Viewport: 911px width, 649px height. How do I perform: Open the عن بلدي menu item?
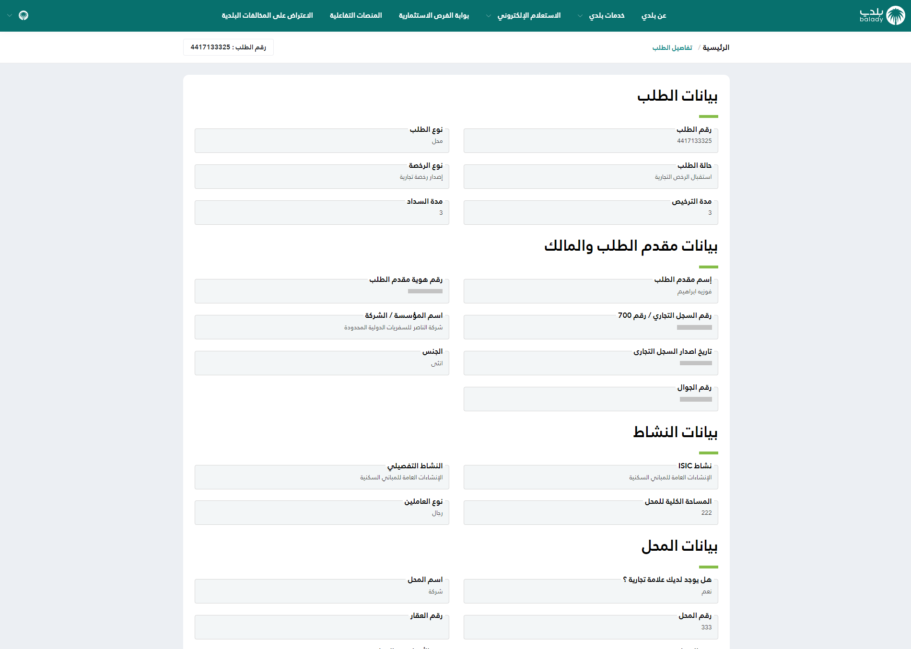tap(654, 15)
